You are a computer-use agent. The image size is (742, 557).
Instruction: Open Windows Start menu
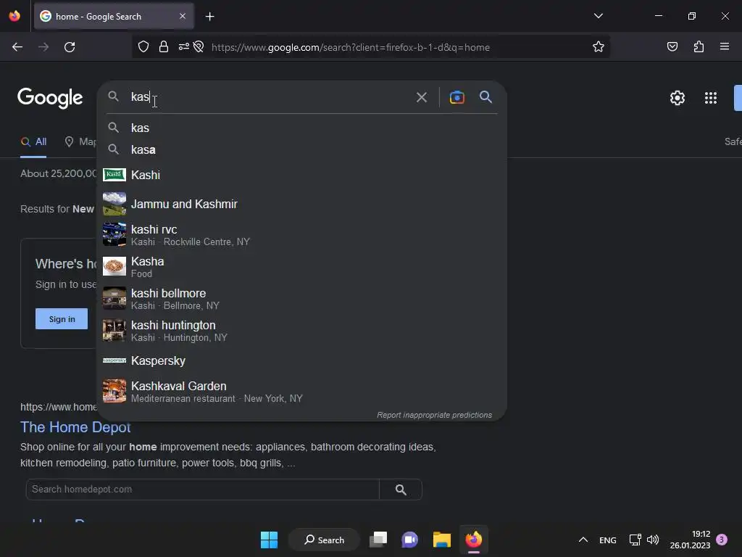[x=270, y=540]
